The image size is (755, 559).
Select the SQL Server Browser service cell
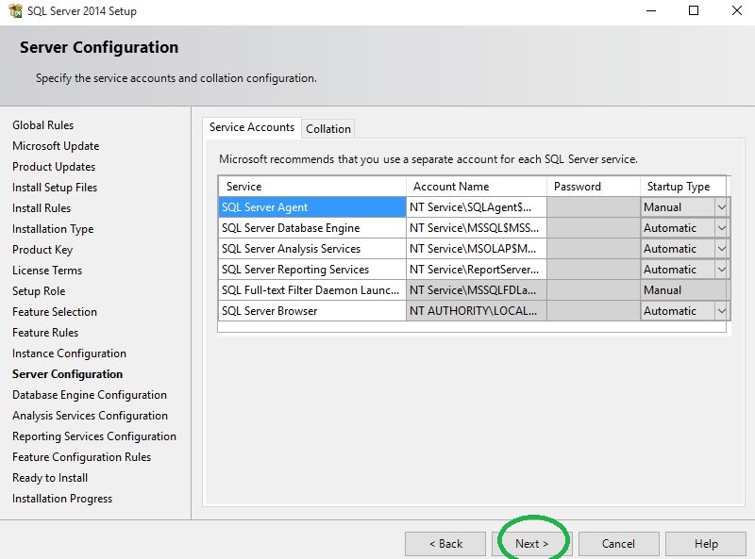click(312, 311)
